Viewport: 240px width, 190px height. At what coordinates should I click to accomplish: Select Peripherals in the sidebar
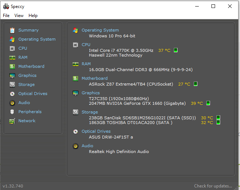[x=30, y=112]
